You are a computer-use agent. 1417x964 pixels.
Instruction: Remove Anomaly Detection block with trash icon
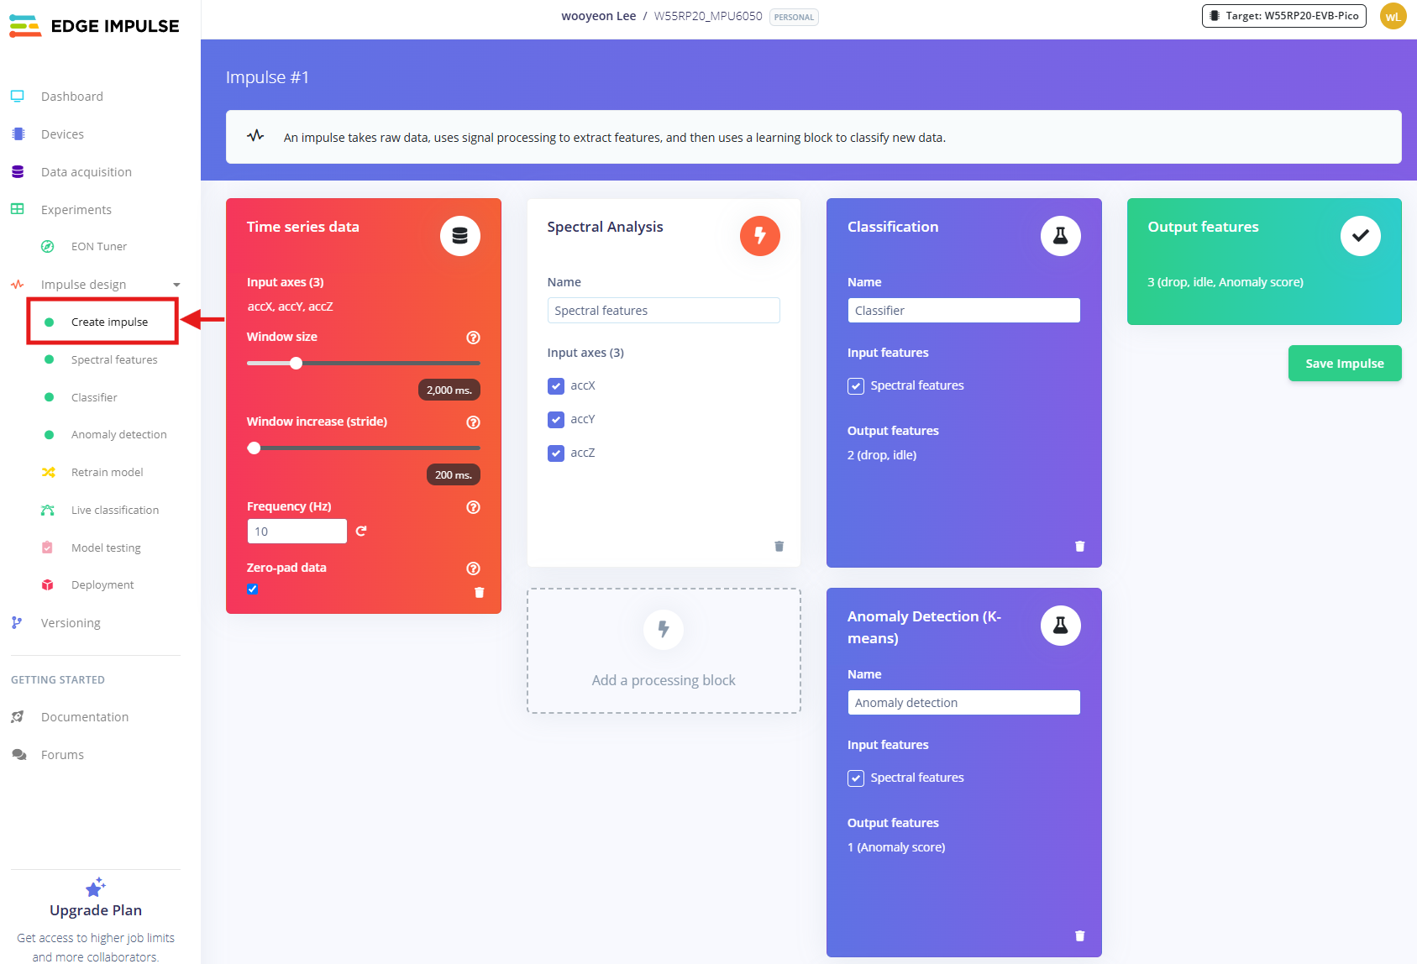1079,936
